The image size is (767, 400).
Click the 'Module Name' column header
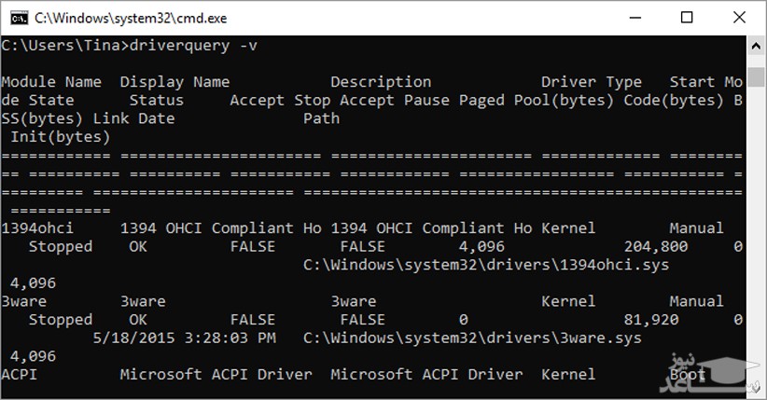[x=51, y=82]
